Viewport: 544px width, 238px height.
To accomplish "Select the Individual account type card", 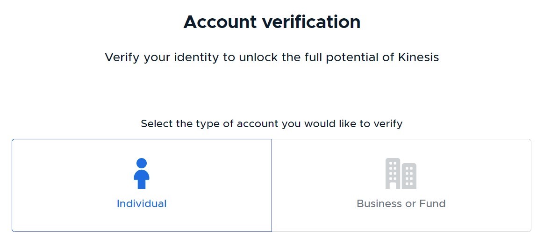I will (x=142, y=185).
